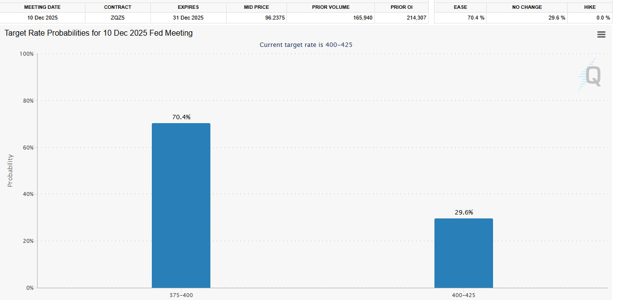
Task: Click the EASE probability header
Action: coord(460,7)
